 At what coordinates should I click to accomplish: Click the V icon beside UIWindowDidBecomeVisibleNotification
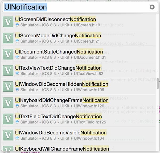pos(8,135)
